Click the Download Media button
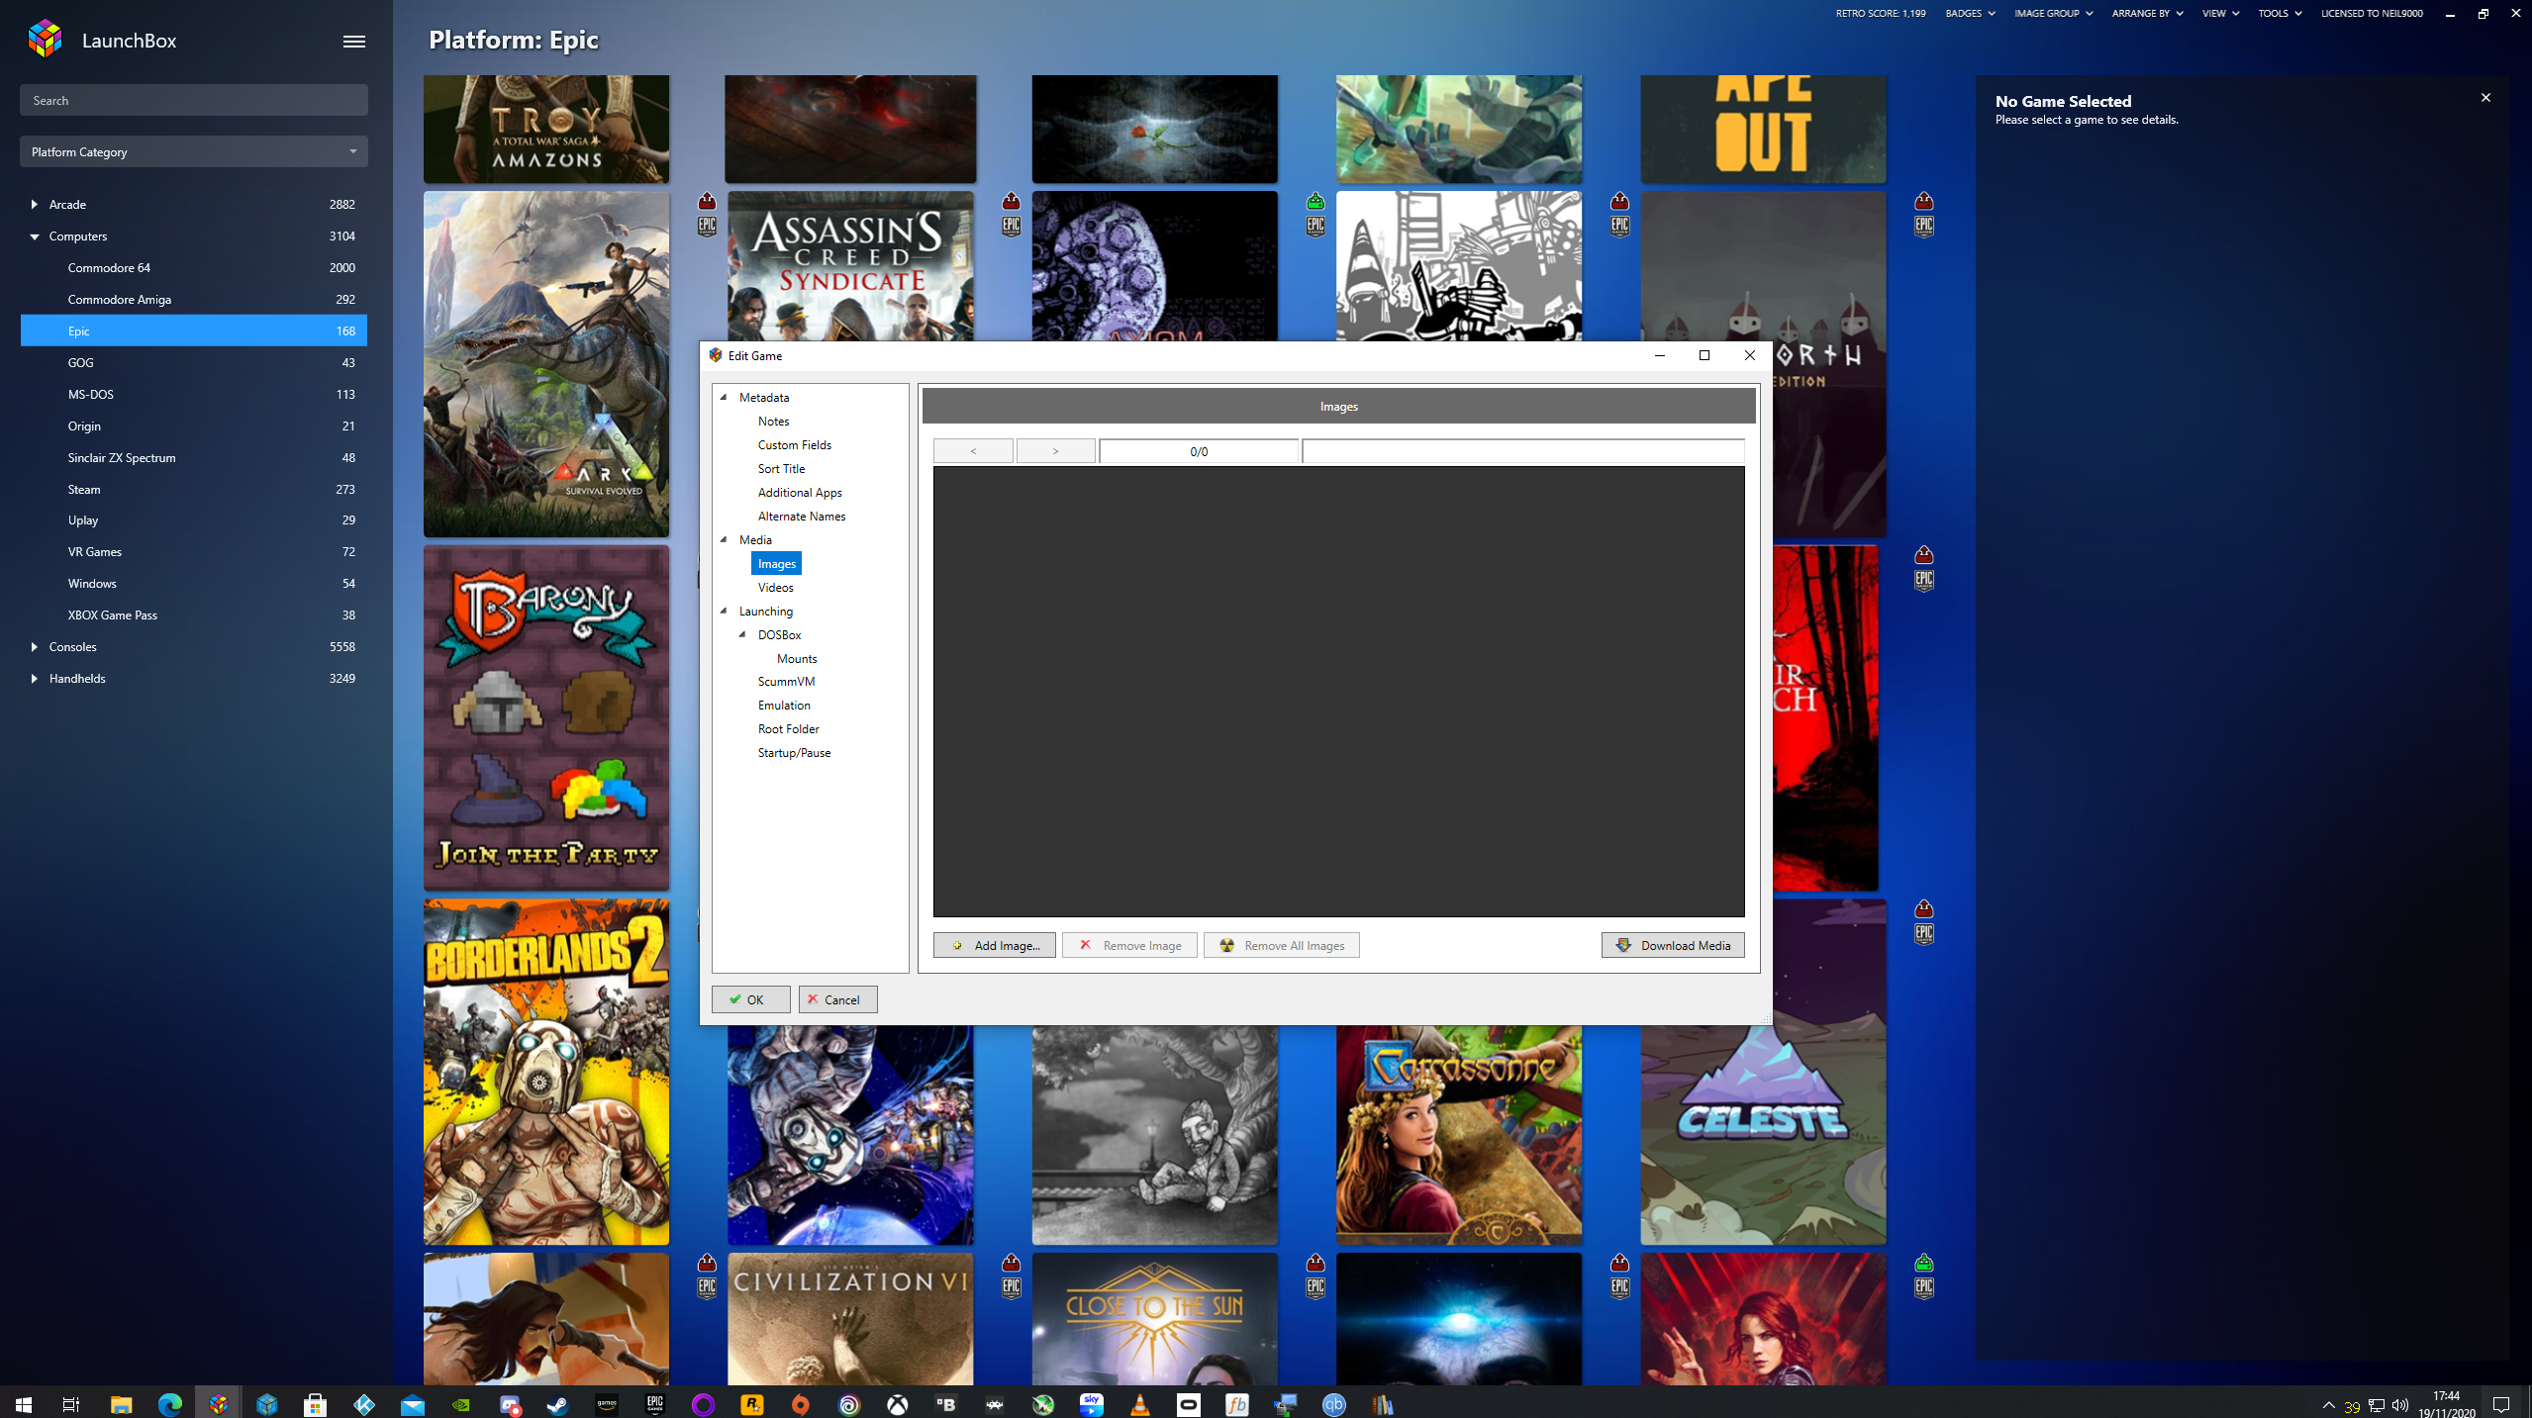The width and height of the screenshot is (2532, 1418). 1673,945
